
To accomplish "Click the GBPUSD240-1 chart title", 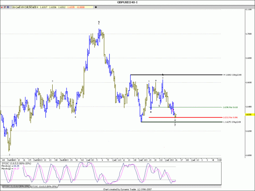I will tap(127, 2).
